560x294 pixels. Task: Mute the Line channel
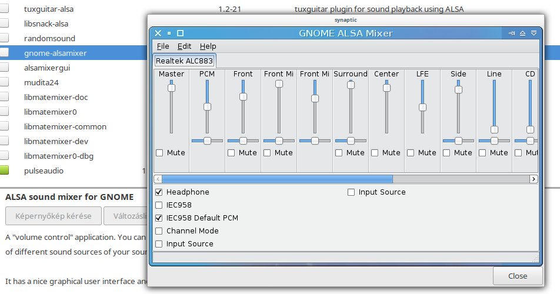click(482, 153)
